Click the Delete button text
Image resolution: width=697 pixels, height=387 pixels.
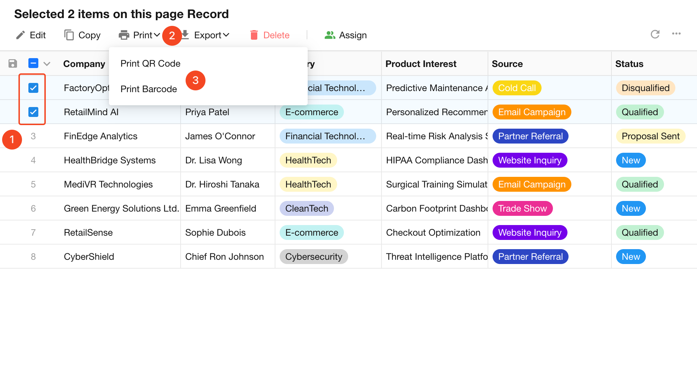point(276,35)
